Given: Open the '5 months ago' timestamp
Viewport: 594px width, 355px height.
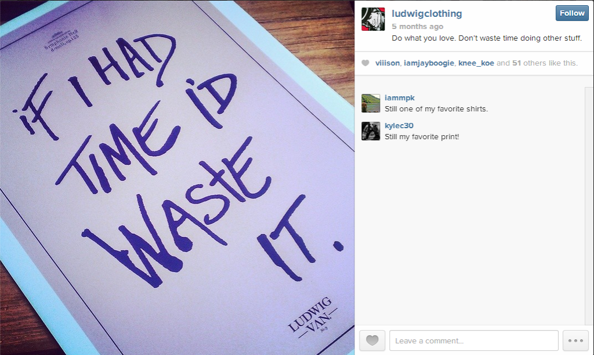Looking at the screenshot, I should pos(417,27).
